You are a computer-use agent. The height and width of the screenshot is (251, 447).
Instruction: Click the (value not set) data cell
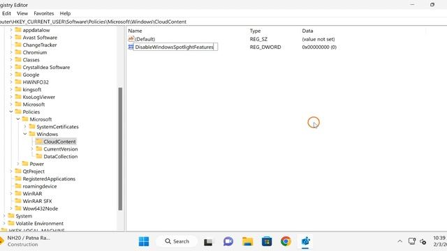(x=318, y=39)
